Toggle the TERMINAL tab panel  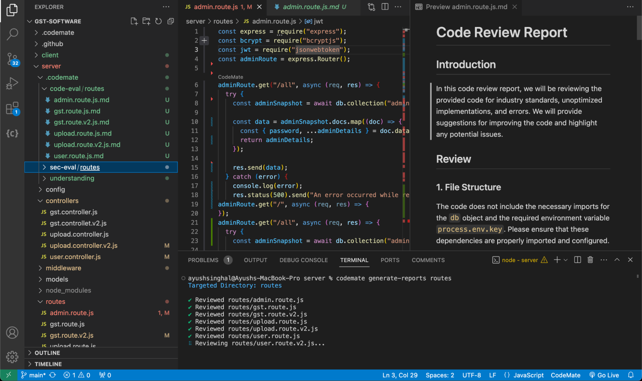(x=354, y=260)
